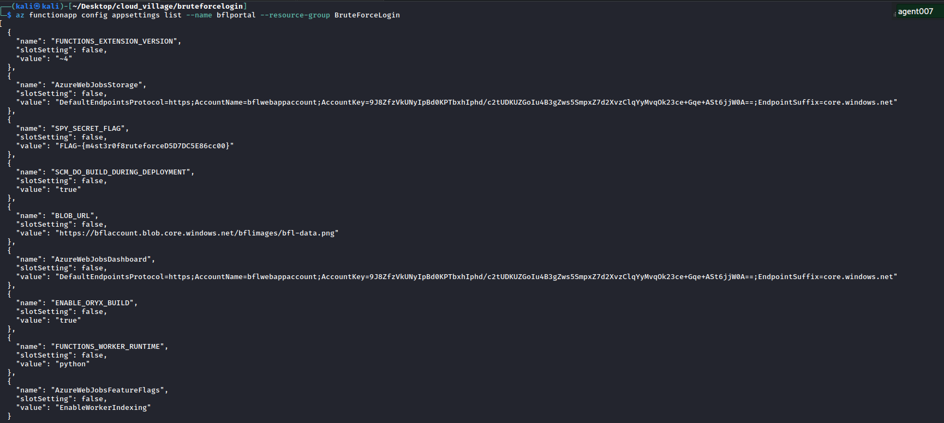The height and width of the screenshot is (423, 944).
Task: Click the ENABLE_ORYX_BUILD setting name
Action: (94, 303)
